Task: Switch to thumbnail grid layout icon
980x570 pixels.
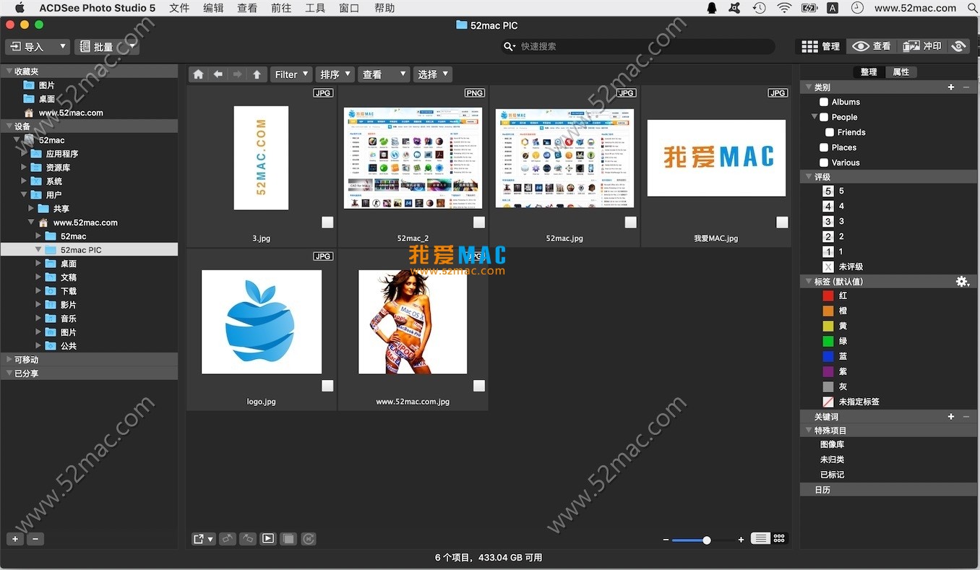Action: (779, 538)
